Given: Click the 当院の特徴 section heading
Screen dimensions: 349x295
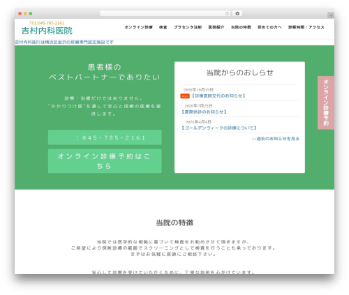Looking at the screenshot, I should click(x=174, y=222).
